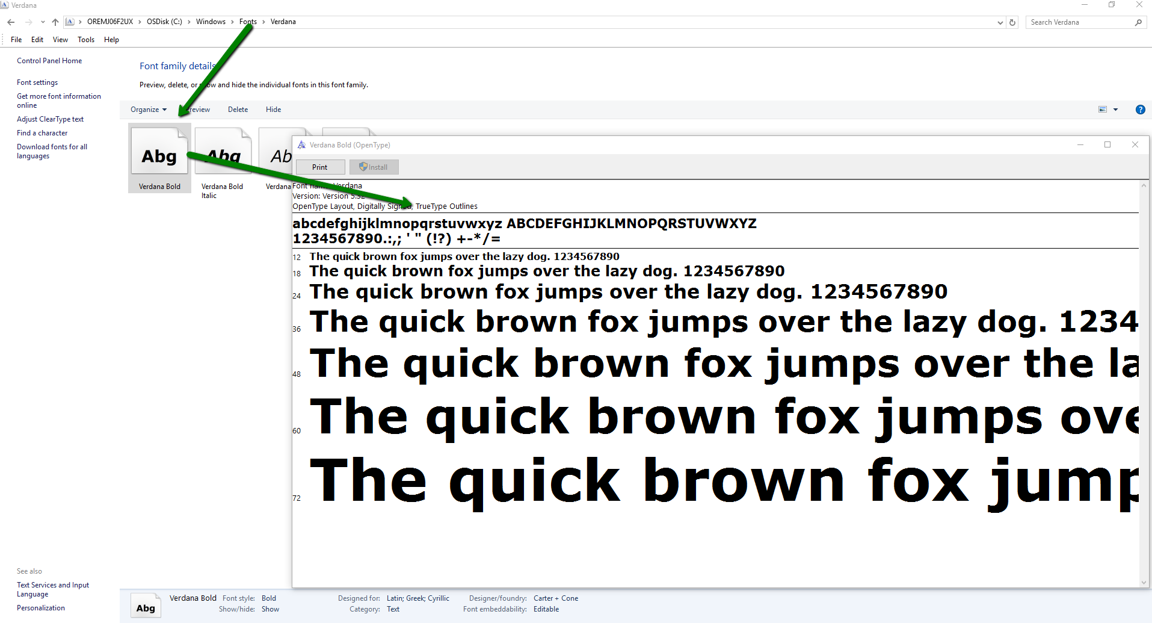1152x623 pixels.
Task: Minimize the main Verdana window
Action: tap(1085, 5)
